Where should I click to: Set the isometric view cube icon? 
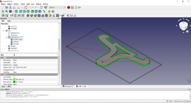pyautogui.click(x=16, y=11)
